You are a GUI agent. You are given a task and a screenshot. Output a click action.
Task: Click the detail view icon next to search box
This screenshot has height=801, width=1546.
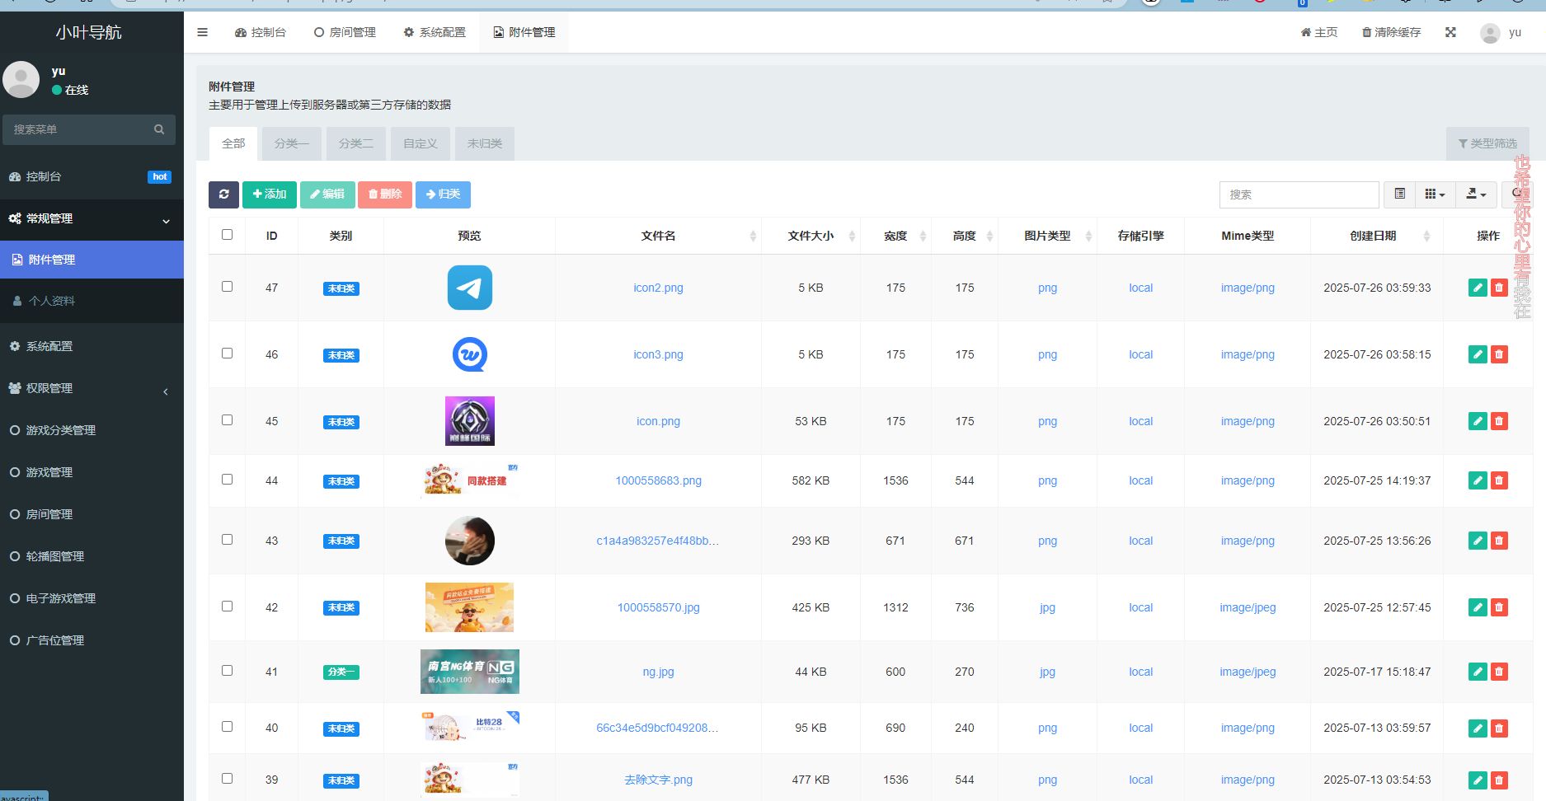[1399, 194]
